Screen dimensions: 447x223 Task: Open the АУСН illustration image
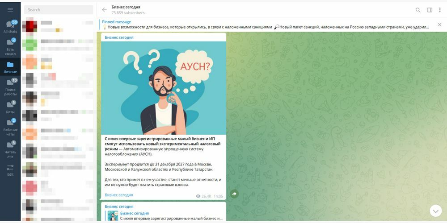164,88
